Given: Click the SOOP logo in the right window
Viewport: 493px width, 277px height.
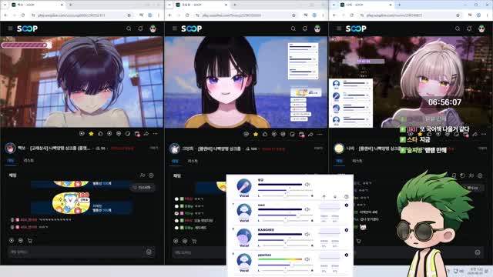Looking at the screenshot, I should tap(356, 28).
